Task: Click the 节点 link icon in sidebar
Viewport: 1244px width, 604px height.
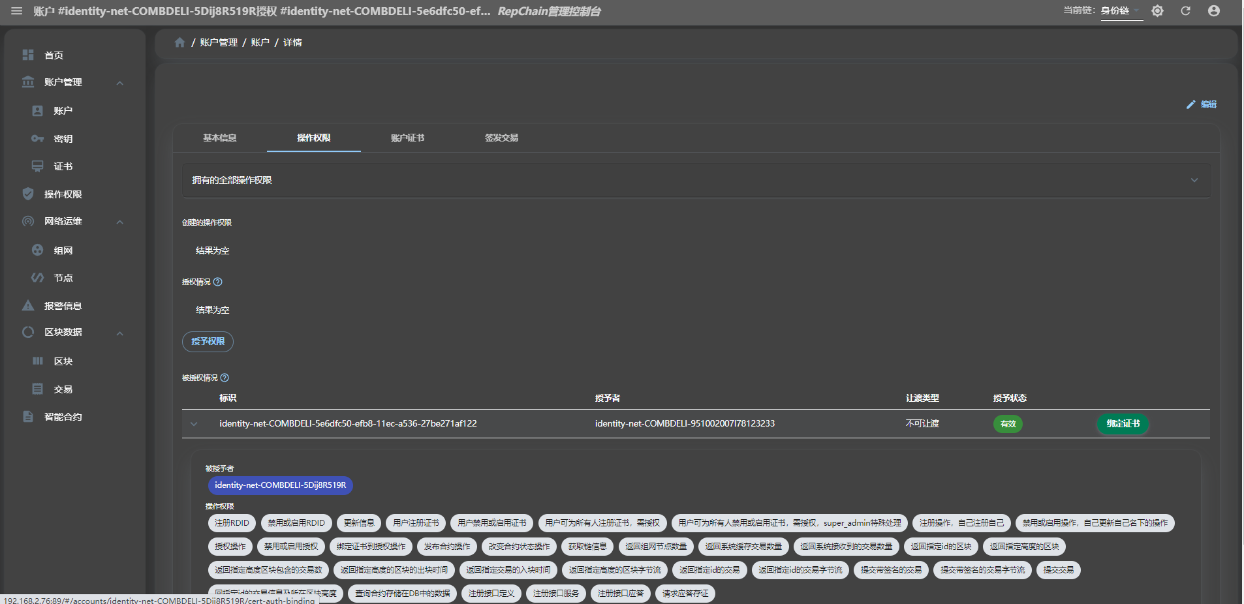Action: point(38,278)
